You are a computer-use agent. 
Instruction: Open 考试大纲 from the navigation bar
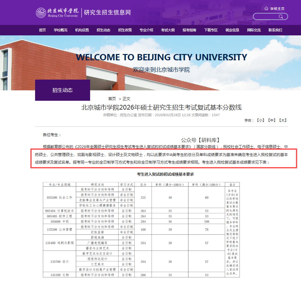(x=168, y=30)
